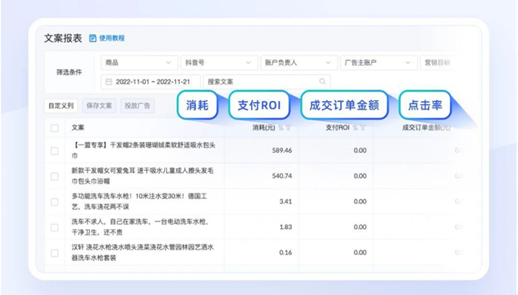Focus the 搜索文案 search box
The width and height of the screenshot is (518, 295).
(x=267, y=82)
